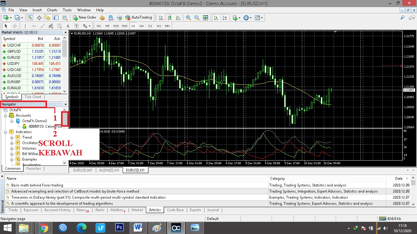The height and width of the screenshot is (234, 417).
Task: Open article 'Basic math behind Forex trading'
Action: click(37, 185)
